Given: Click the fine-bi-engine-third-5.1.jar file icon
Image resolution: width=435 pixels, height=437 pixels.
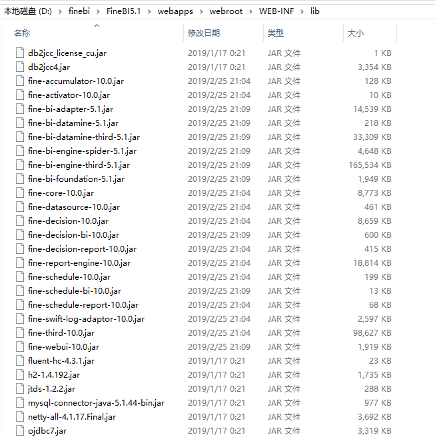Looking at the screenshot, I should (20, 165).
